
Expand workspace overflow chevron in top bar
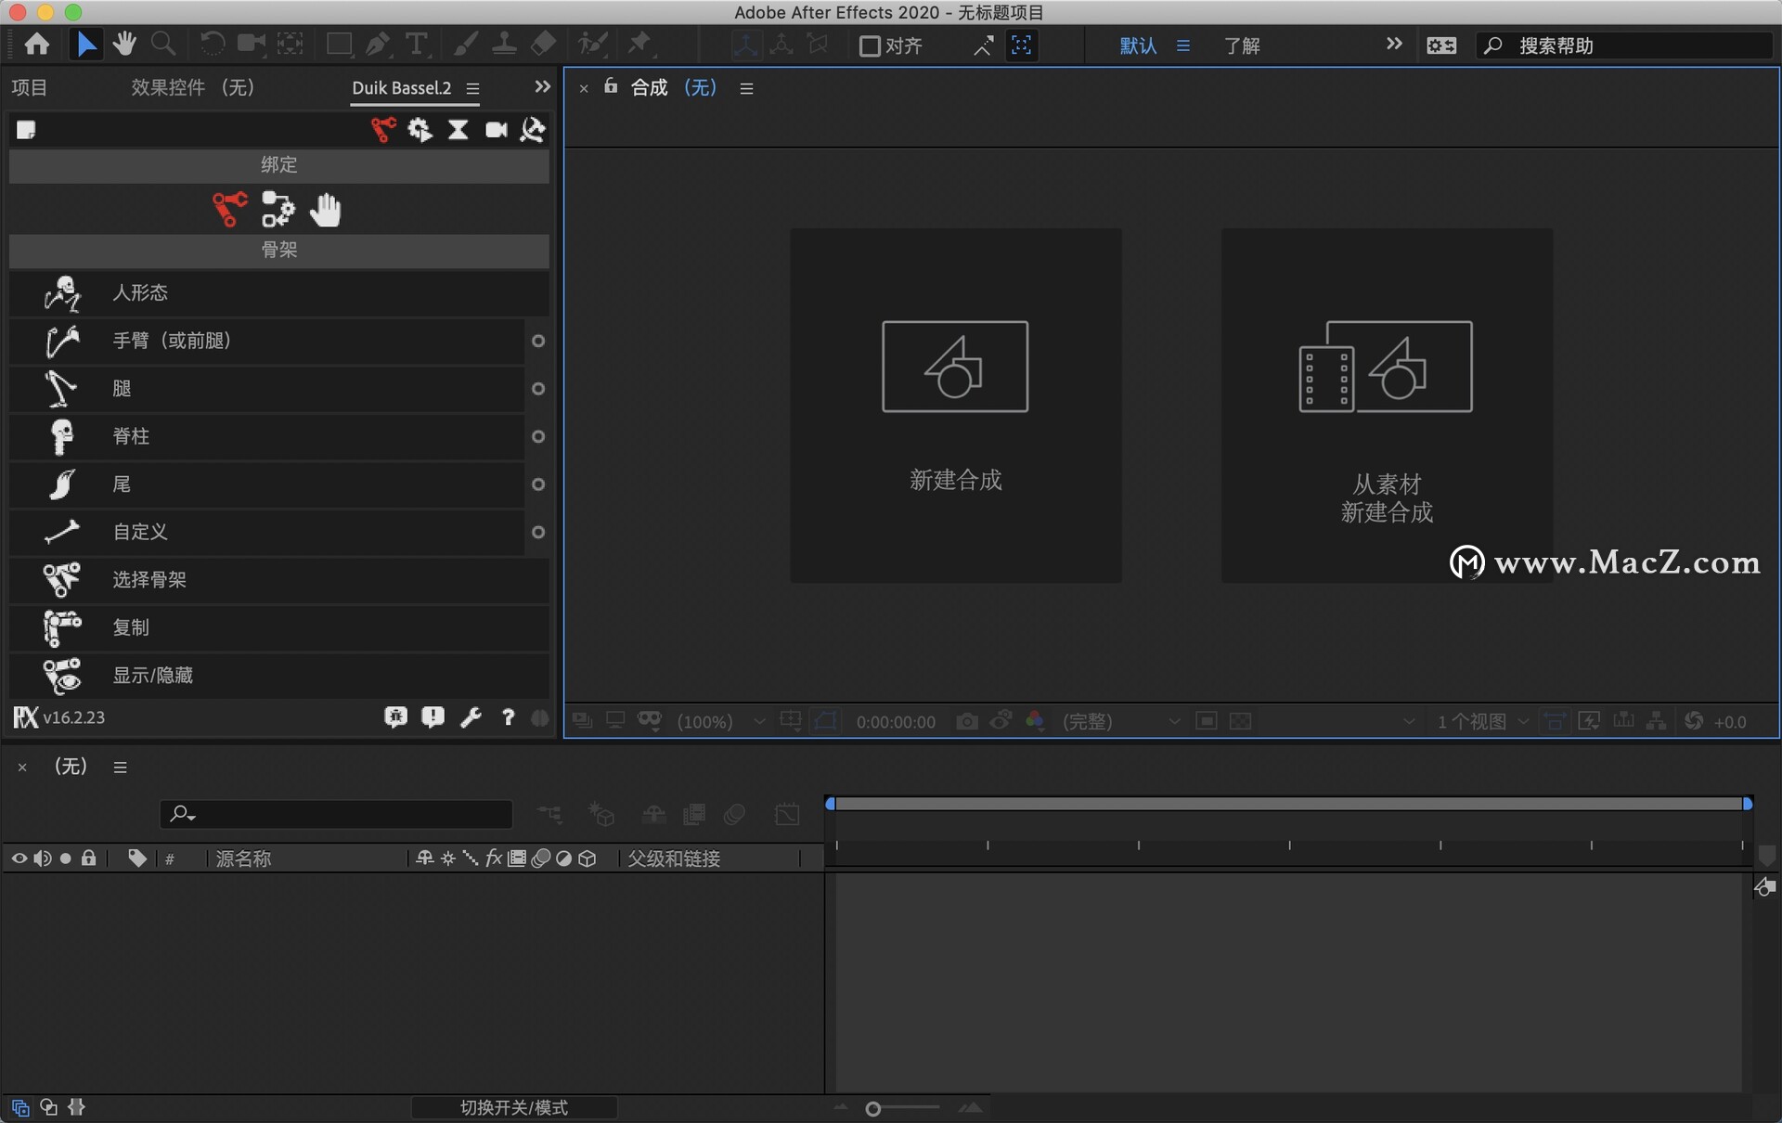[1394, 44]
